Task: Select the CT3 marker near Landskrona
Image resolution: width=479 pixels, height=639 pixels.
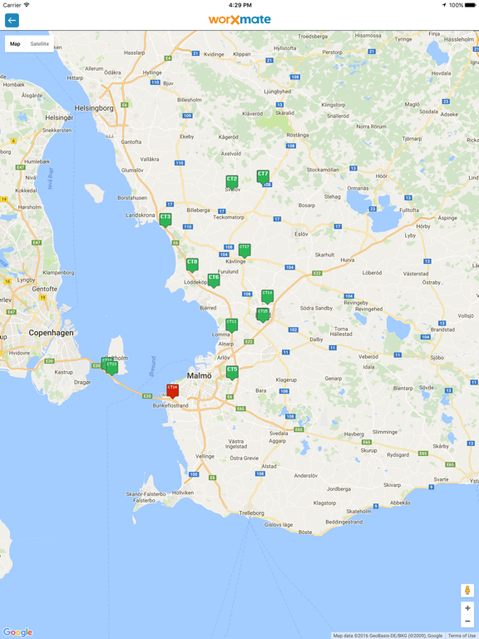Action: (165, 220)
